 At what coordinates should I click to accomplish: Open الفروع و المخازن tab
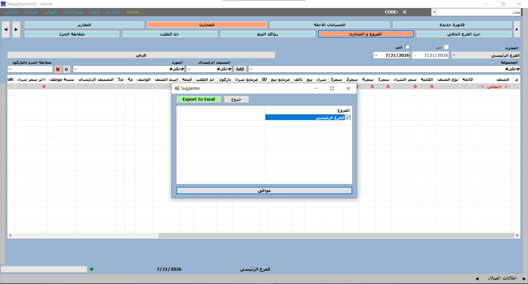(366, 34)
